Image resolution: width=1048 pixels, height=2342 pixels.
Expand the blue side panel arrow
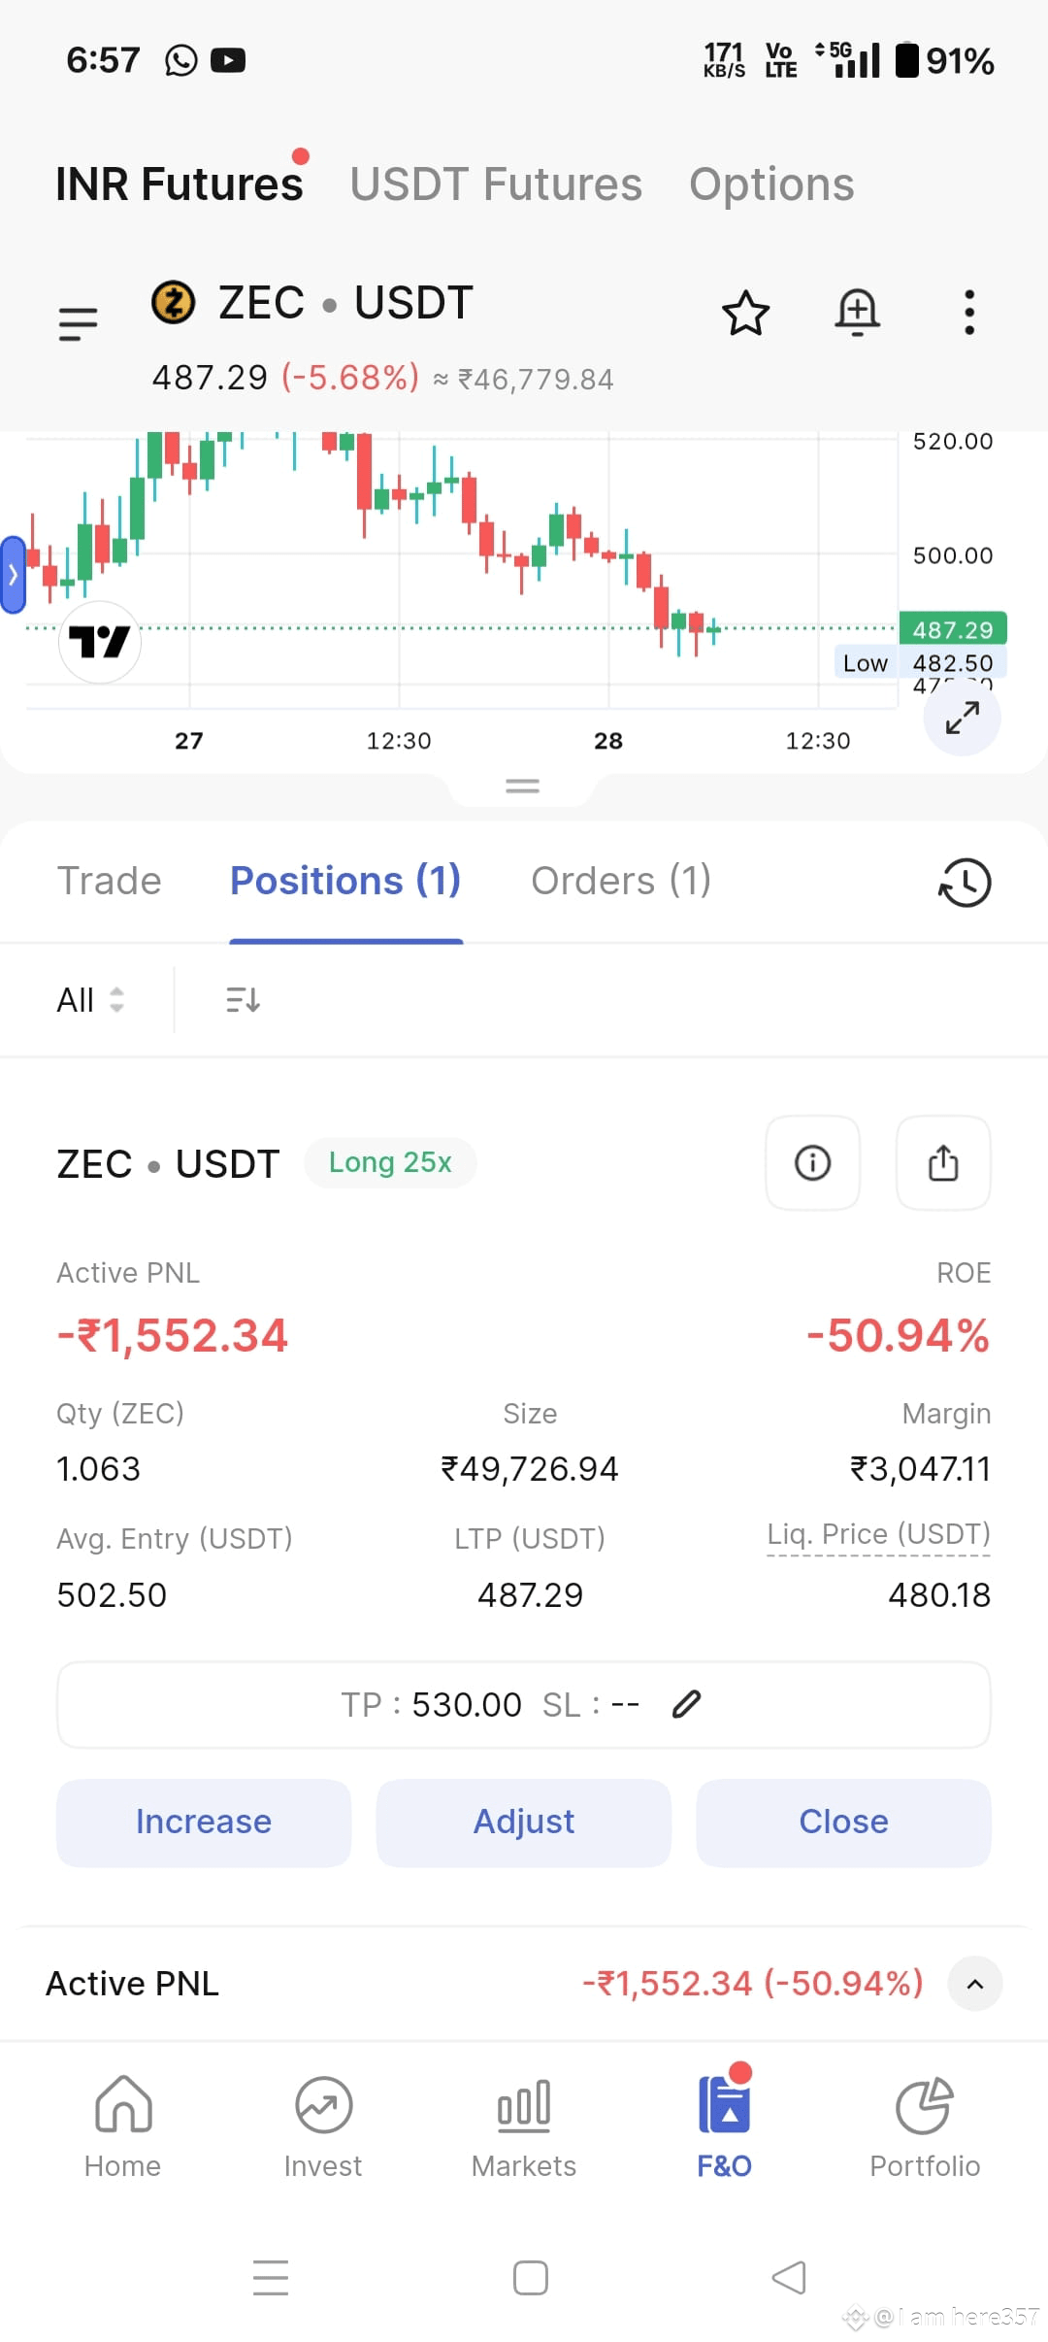point(13,575)
